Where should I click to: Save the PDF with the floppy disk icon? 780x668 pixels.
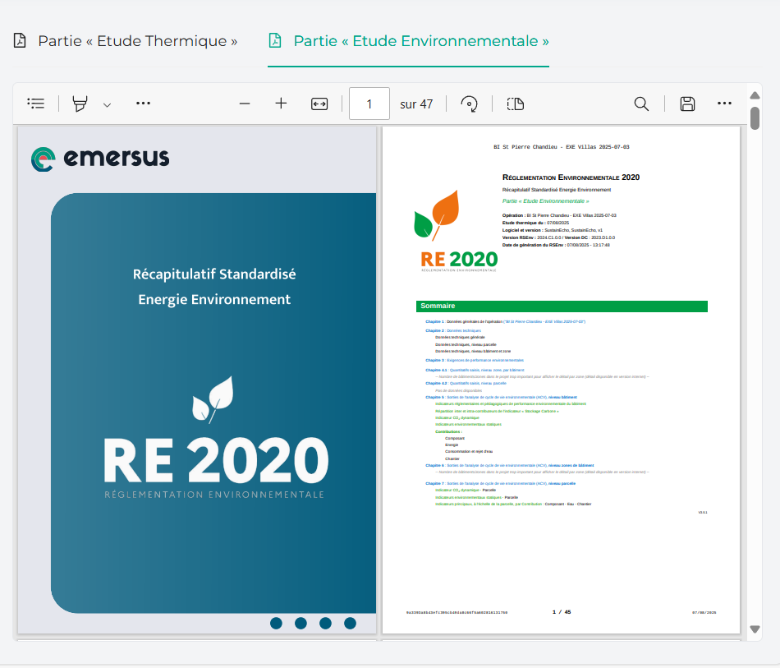pos(687,104)
